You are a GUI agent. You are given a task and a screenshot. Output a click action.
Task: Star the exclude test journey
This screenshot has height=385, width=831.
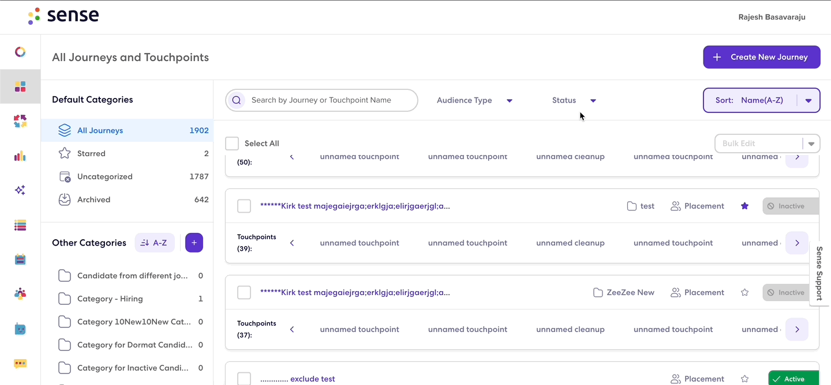tap(744, 379)
